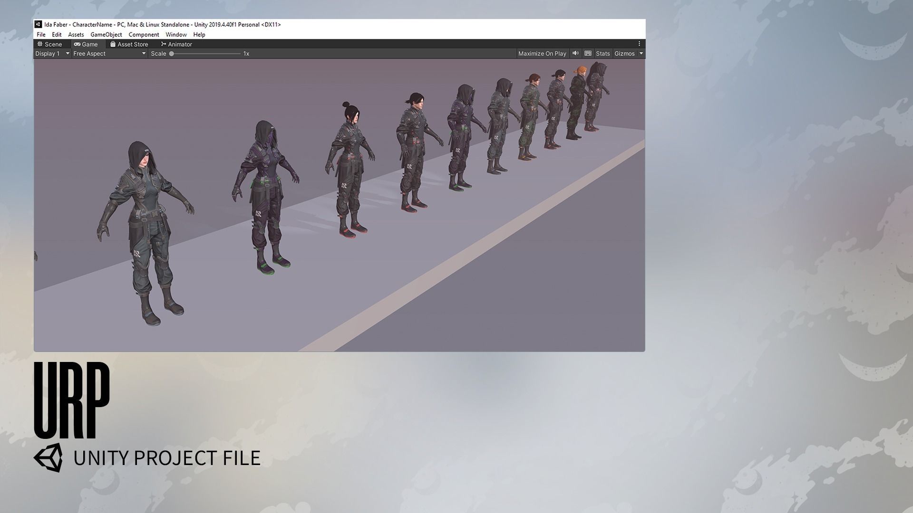The width and height of the screenshot is (913, 513).
Task: Click the UNITY PROJECT FILE text
Action: click(x=167, y=458)
